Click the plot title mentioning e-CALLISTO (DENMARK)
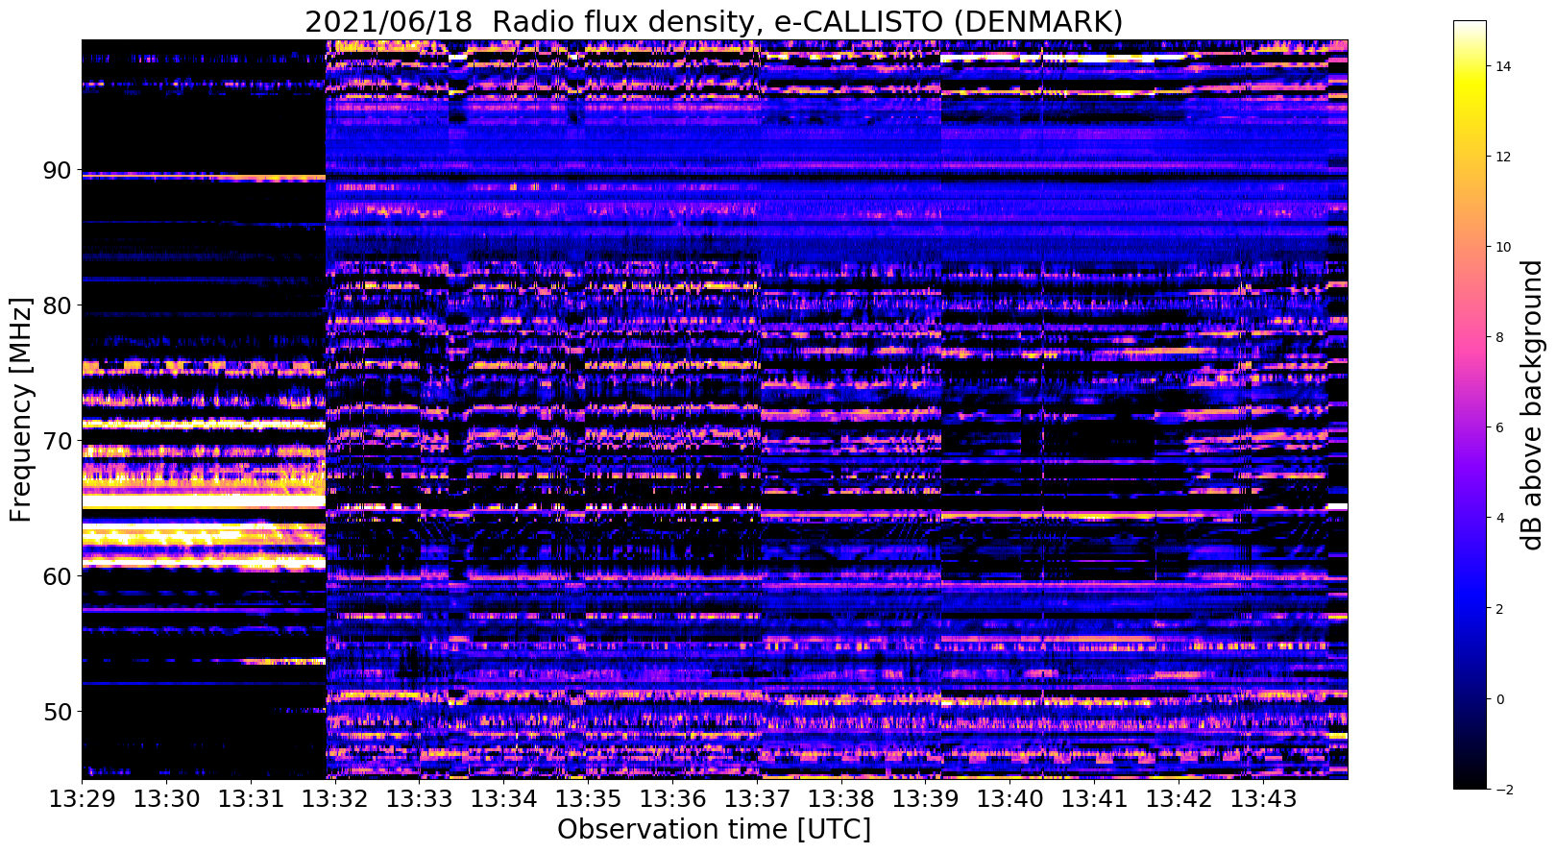 714,21
